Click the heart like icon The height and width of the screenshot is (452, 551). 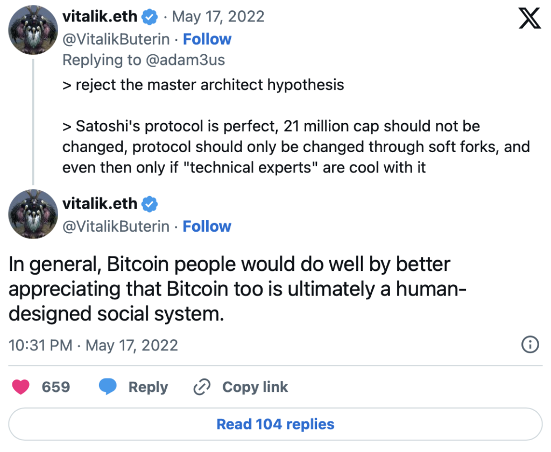(x=21, y=387)
